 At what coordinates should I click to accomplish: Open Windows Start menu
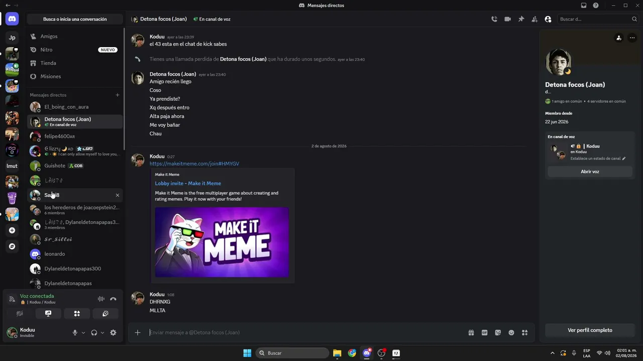click(x=247, y=353)
